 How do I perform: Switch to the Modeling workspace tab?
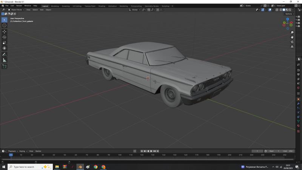55,6
